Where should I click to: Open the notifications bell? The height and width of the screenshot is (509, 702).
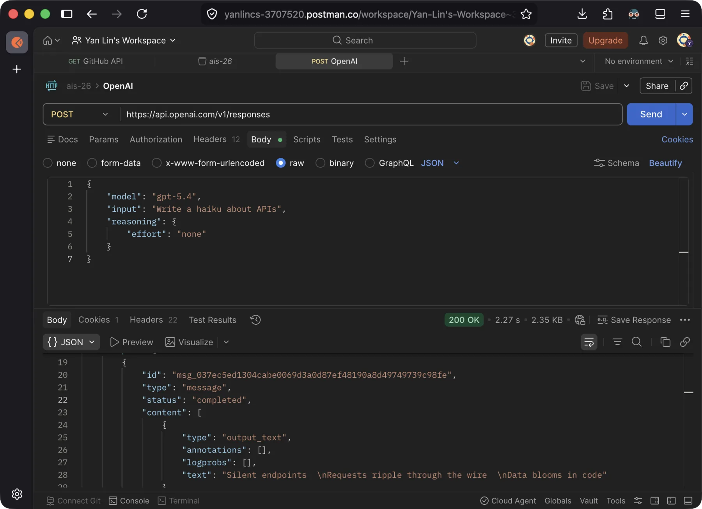(643, 41)
